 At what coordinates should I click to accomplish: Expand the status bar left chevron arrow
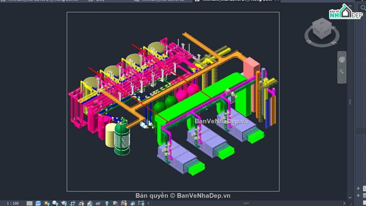(x=149, y=203)
